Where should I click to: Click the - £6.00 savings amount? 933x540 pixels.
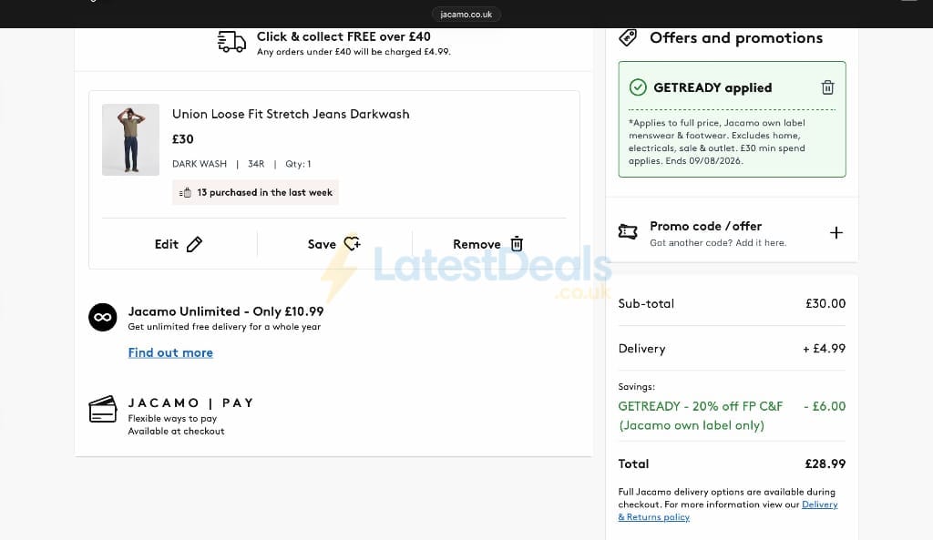pyautogui.click(x=824, y=406)
